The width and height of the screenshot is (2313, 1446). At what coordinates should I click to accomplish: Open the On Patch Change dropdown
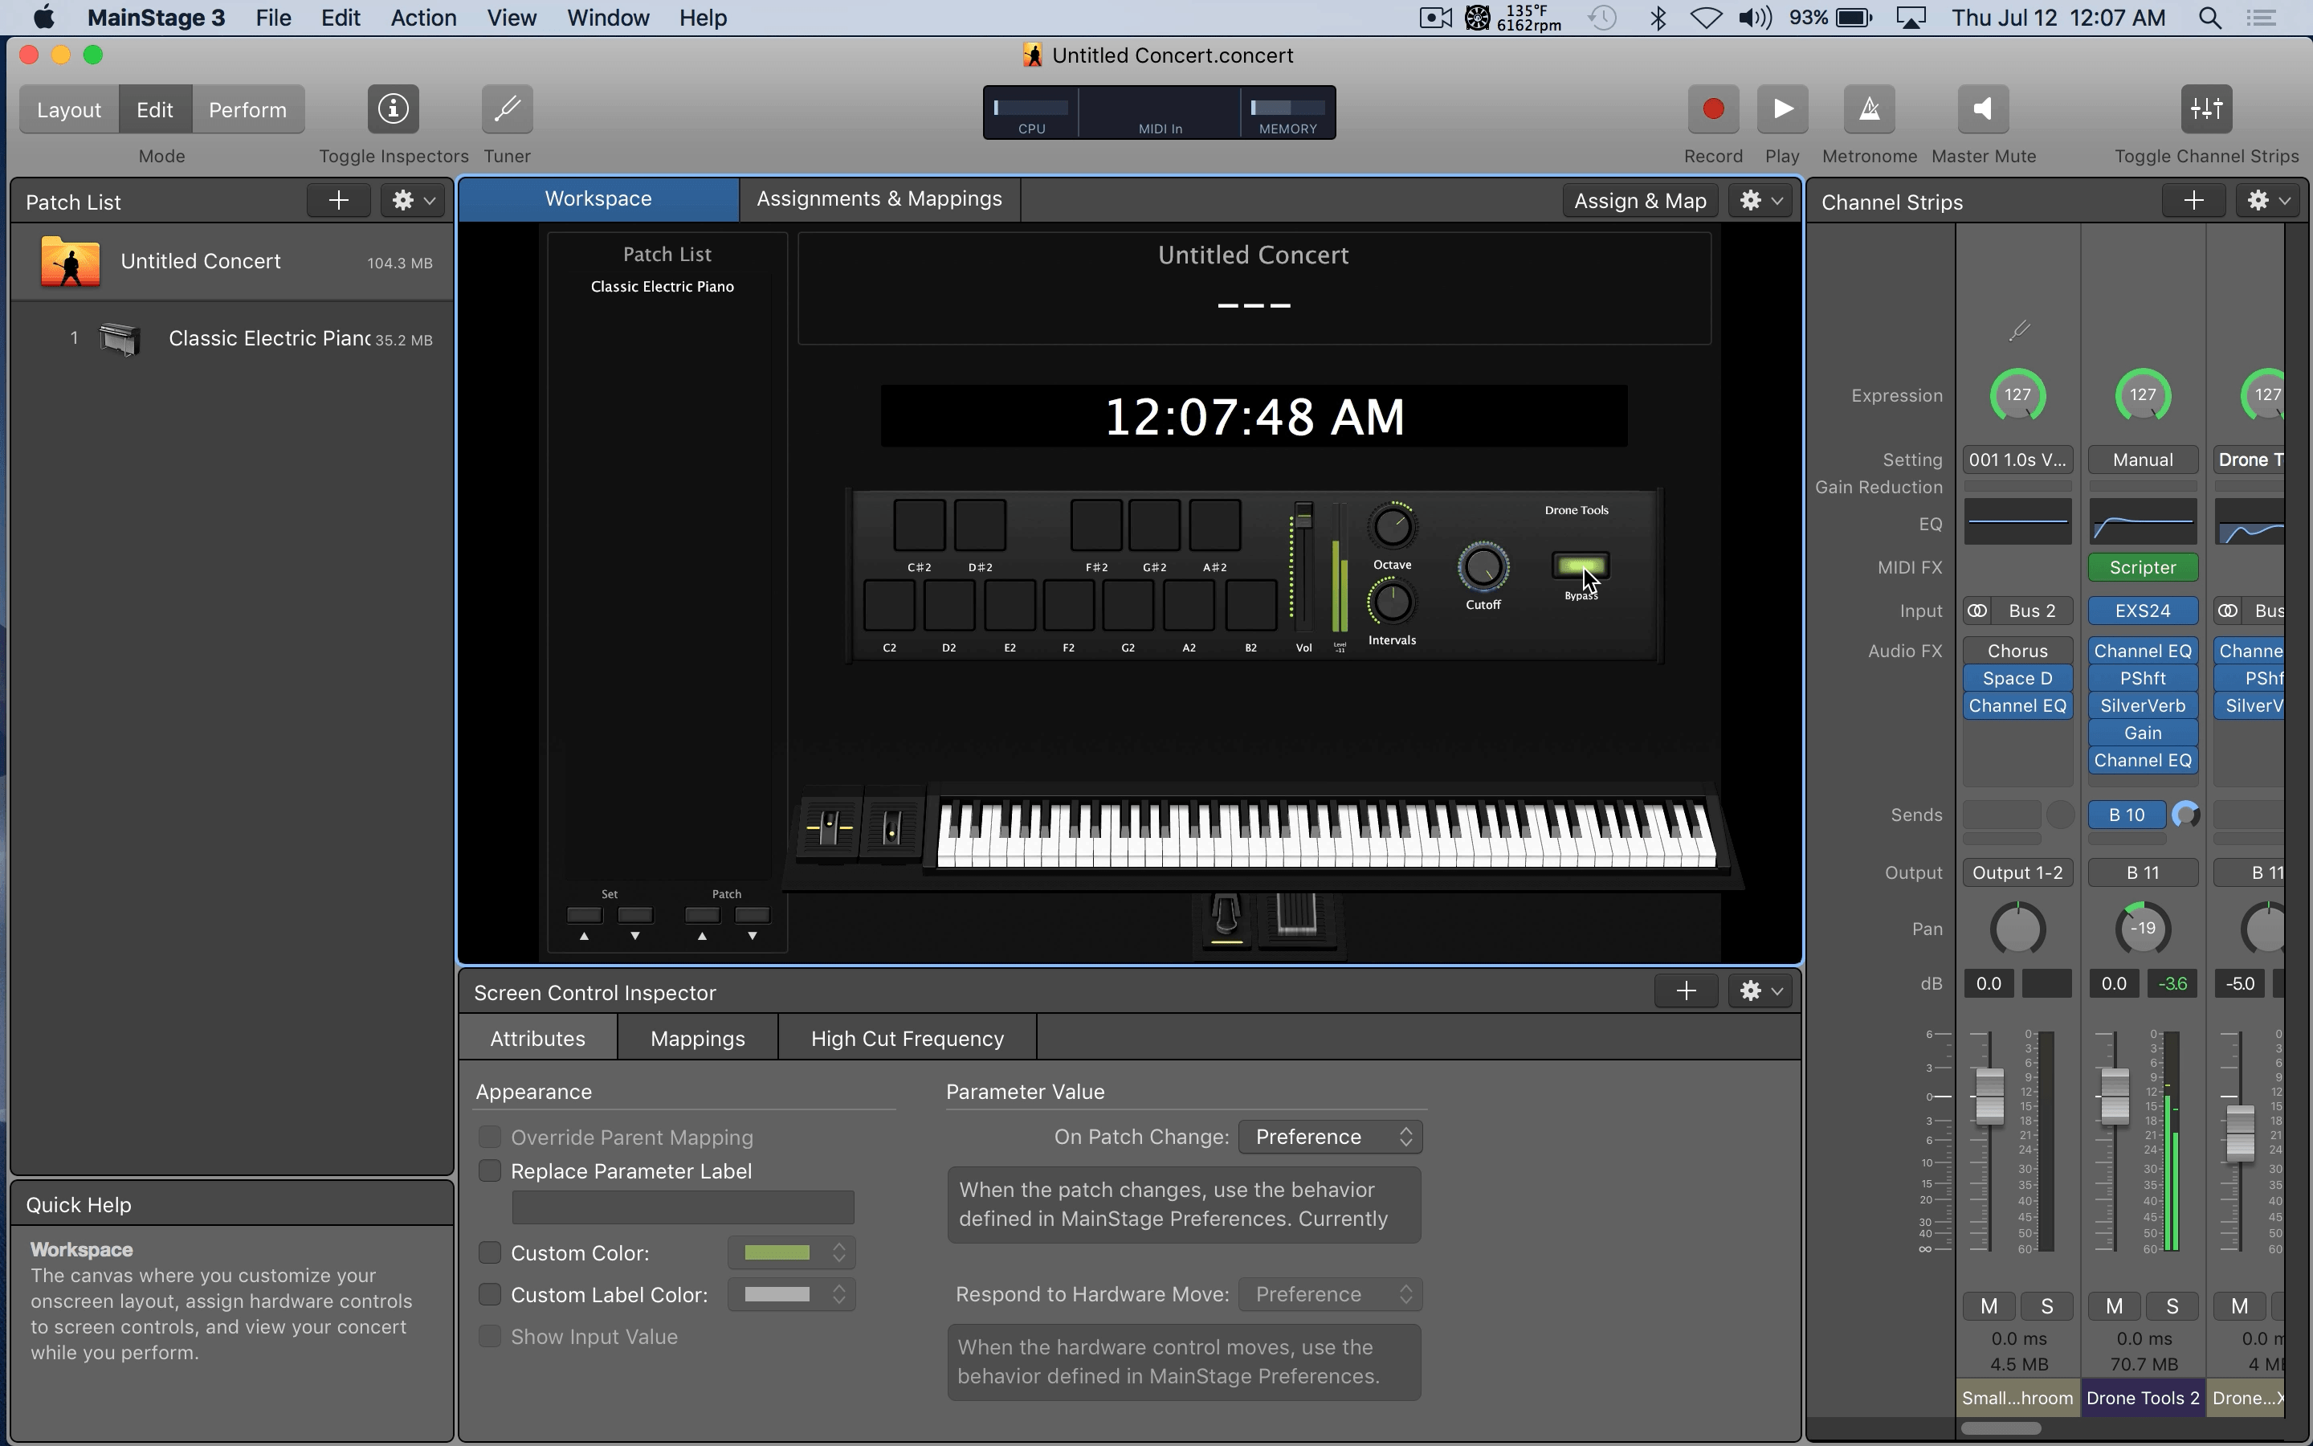click(x=1331, y=1136)
